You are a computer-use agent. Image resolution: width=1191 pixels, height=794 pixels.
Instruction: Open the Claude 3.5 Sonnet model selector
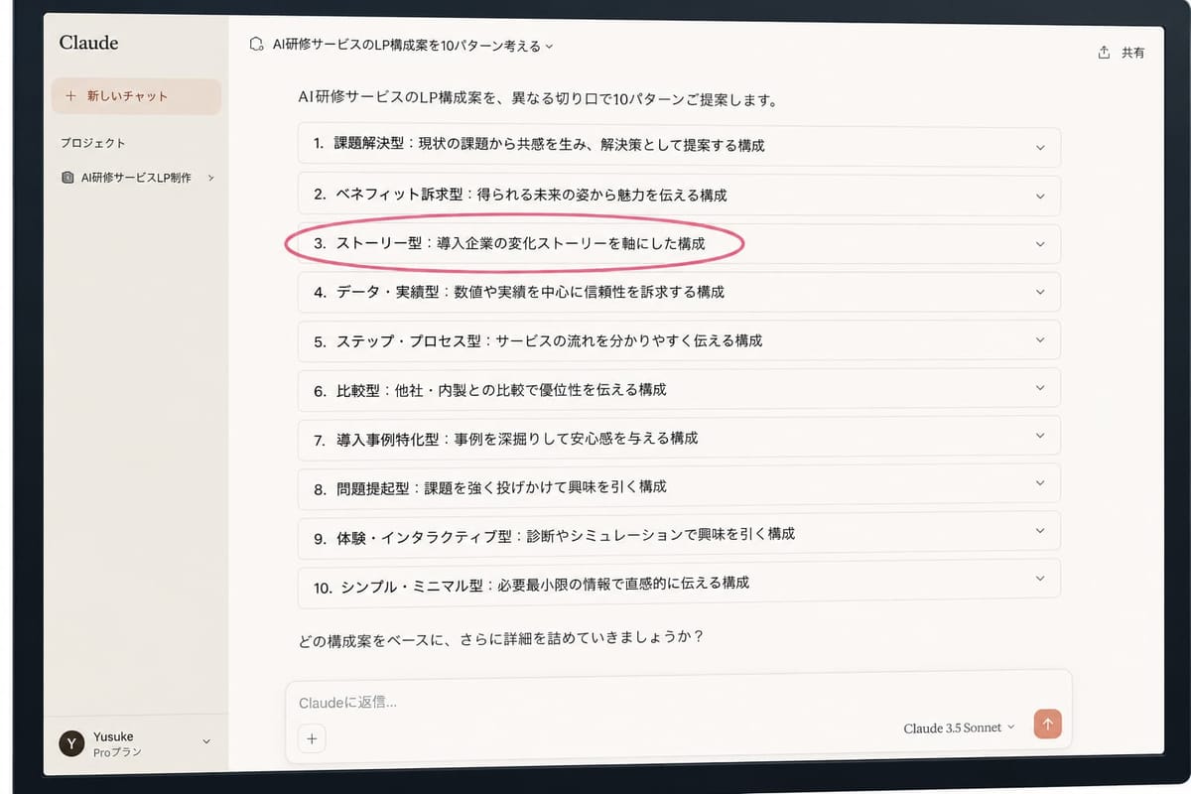[960, 728]
